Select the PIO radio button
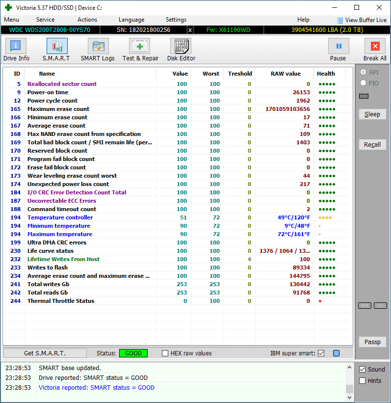The width and height of the screenshot is (391, 403). (x=363, y=83)
